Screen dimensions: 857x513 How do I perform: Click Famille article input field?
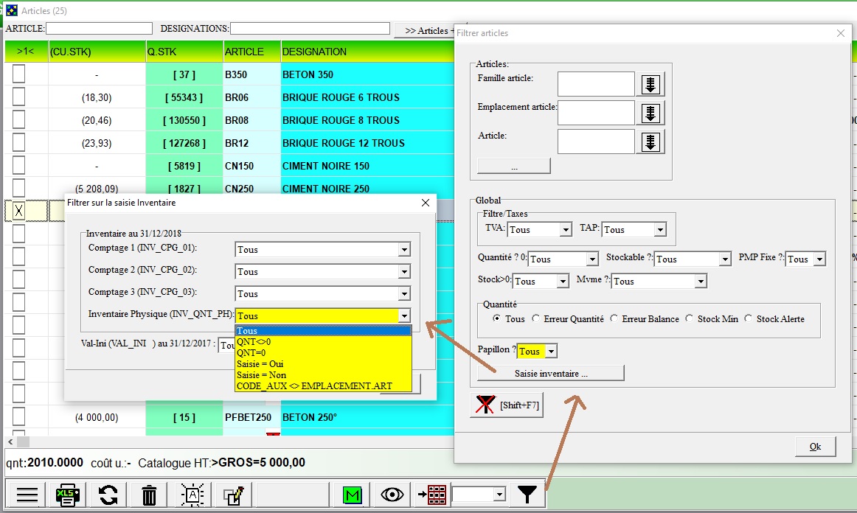coord(596,85)
